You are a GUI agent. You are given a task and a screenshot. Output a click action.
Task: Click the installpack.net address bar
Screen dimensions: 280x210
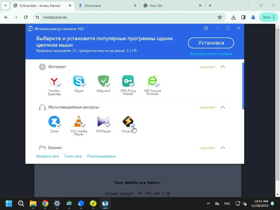point(129,17)
